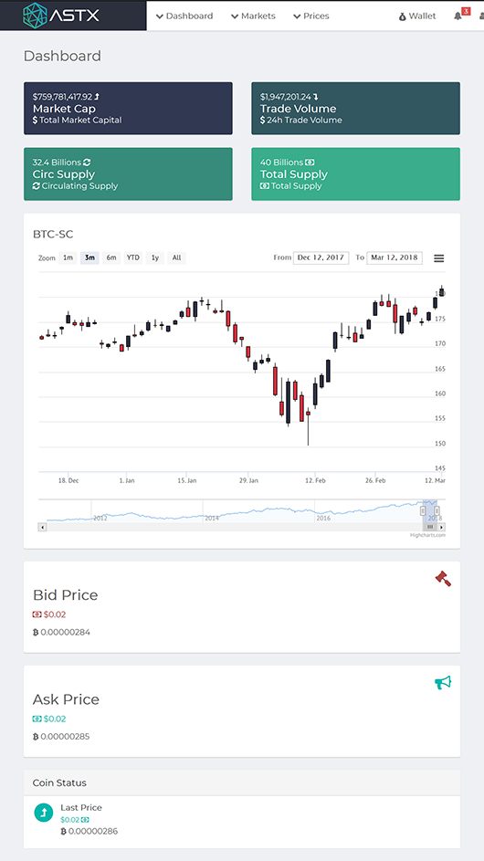Expand the Dashboard dropdown menu
This screenshot has width=484, height=861.
pos(184,16)
